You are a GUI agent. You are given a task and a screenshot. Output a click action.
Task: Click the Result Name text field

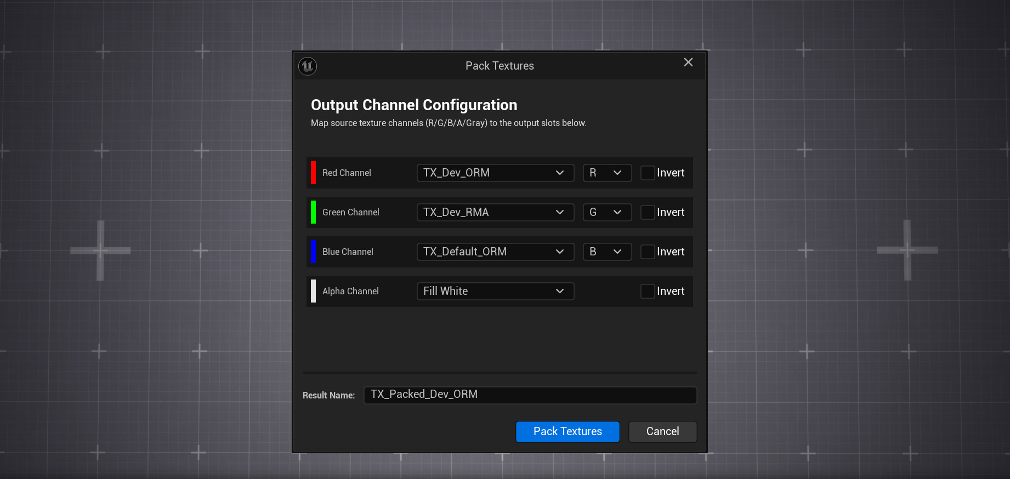(530, 395)
